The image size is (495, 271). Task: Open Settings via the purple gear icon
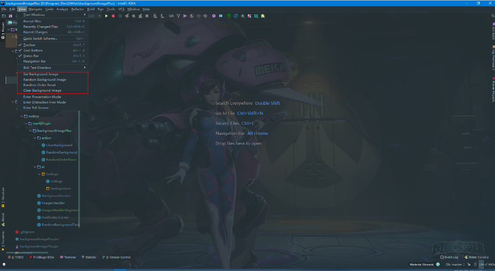pyautogui.click(x=214, y=16)
